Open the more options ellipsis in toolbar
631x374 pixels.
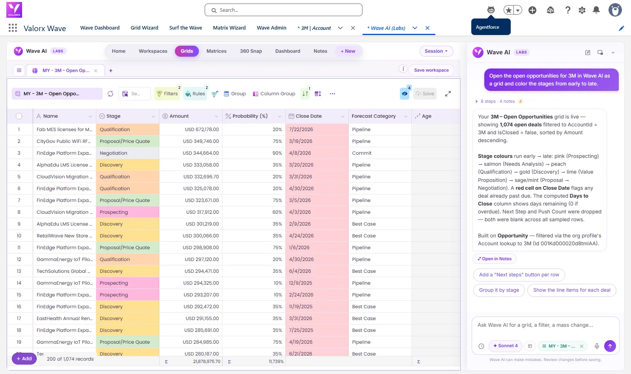tap(332, 94)
